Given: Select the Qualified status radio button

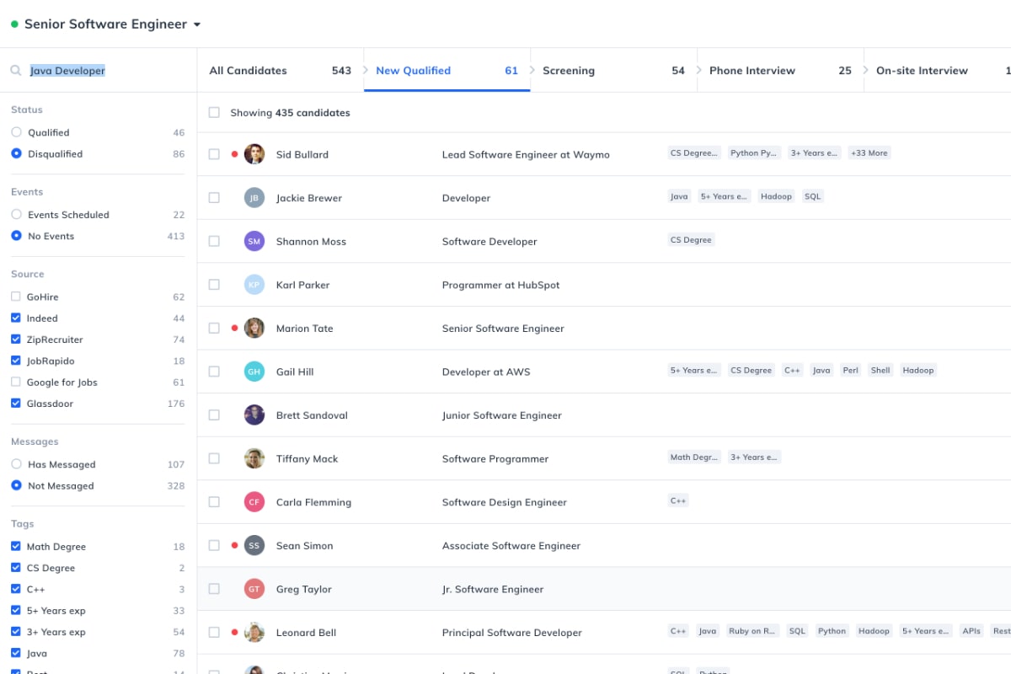Looking at the screenshot, I should (16, 131).
